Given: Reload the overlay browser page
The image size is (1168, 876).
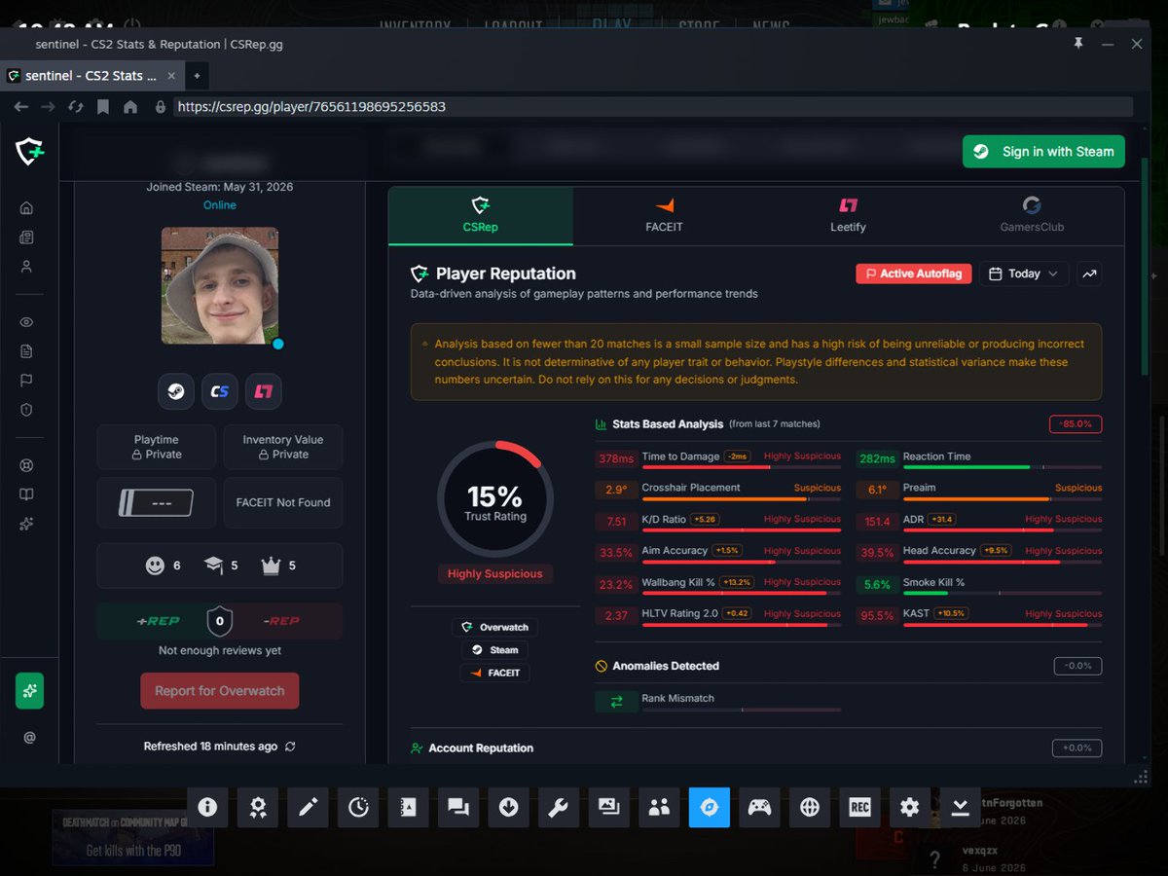Looking at the screenshot, I should pyautogui.click(x=75, y=107).
